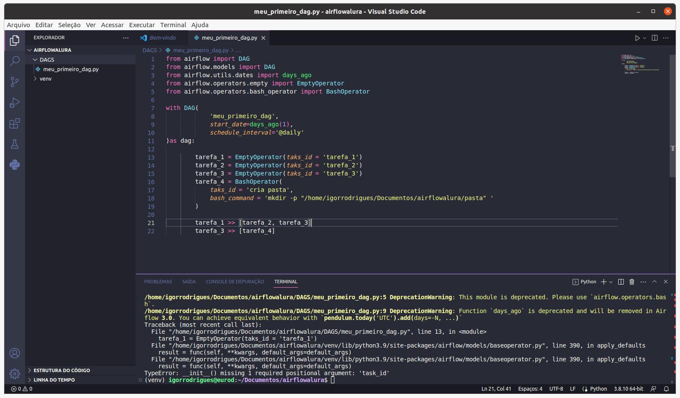This screenshot has height=398, width=680.
Task: Open the Ajuda menu
Action: tap(200, 25)
